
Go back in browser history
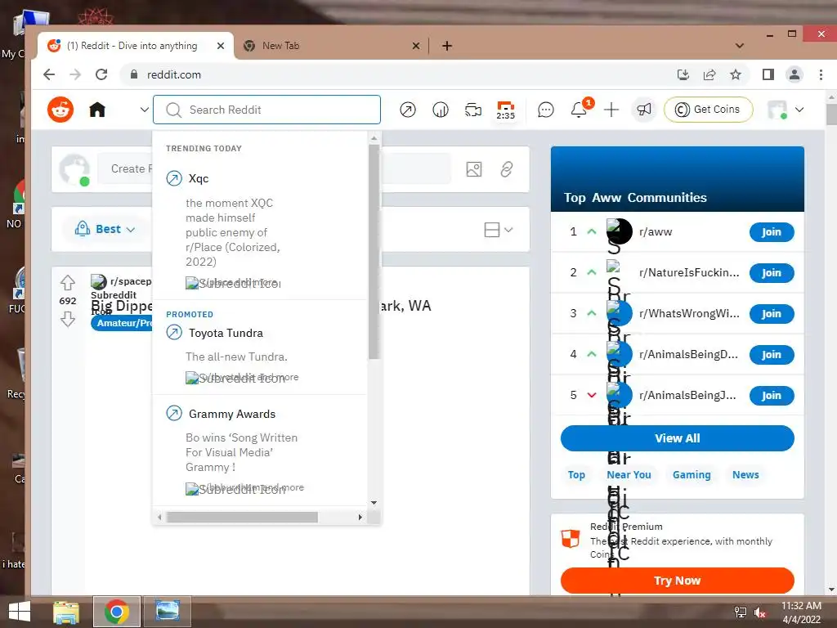point(49,74)
